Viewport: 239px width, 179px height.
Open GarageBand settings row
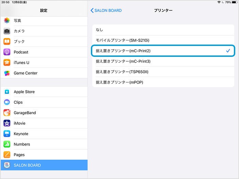[x=44, y=113]
